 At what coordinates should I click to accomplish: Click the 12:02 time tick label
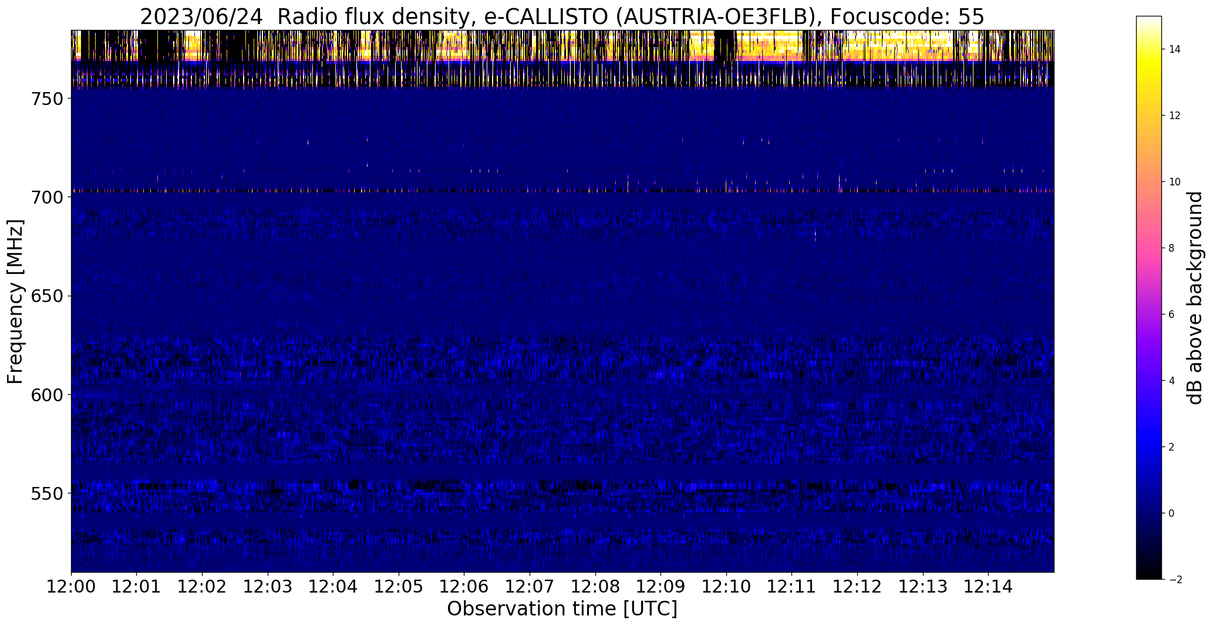coord(203,586)
